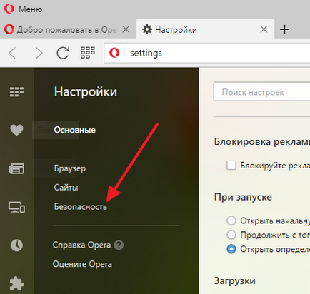Close the Настройки tab
The width and height of the screenshot is (310, 294).
pyautogui.click(x=264, y=29)
